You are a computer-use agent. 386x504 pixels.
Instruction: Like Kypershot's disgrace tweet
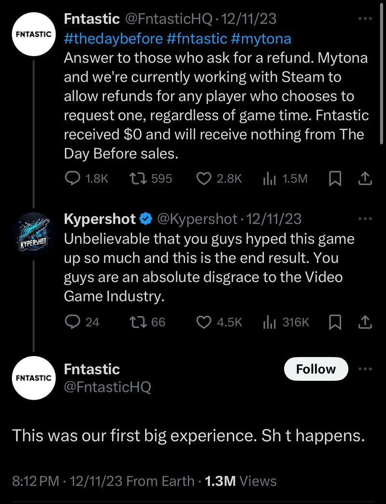coord(205,322)
